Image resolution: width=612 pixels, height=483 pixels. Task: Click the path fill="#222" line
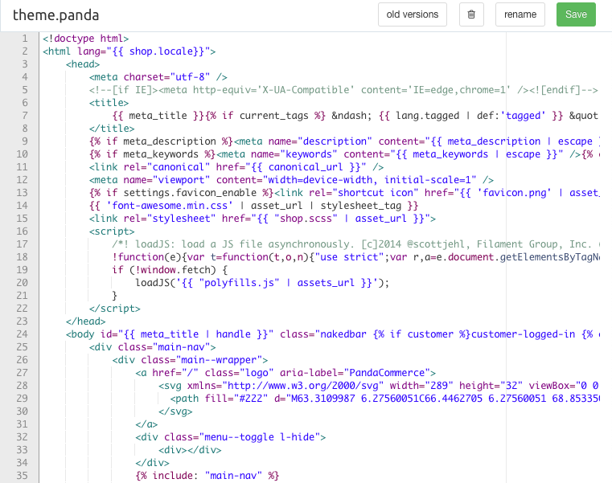pyautogui.click(x=384, y=399)
